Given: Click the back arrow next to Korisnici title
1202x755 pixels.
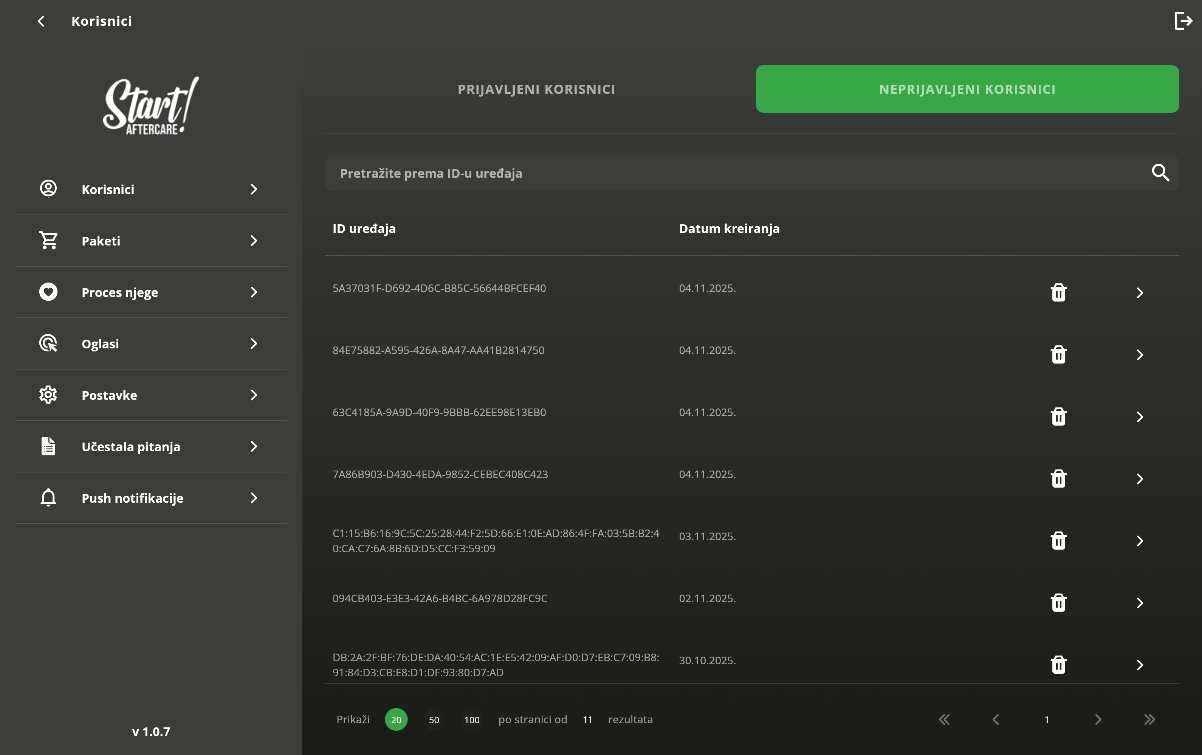Looking at the screenshot, I should pos(42,21).
